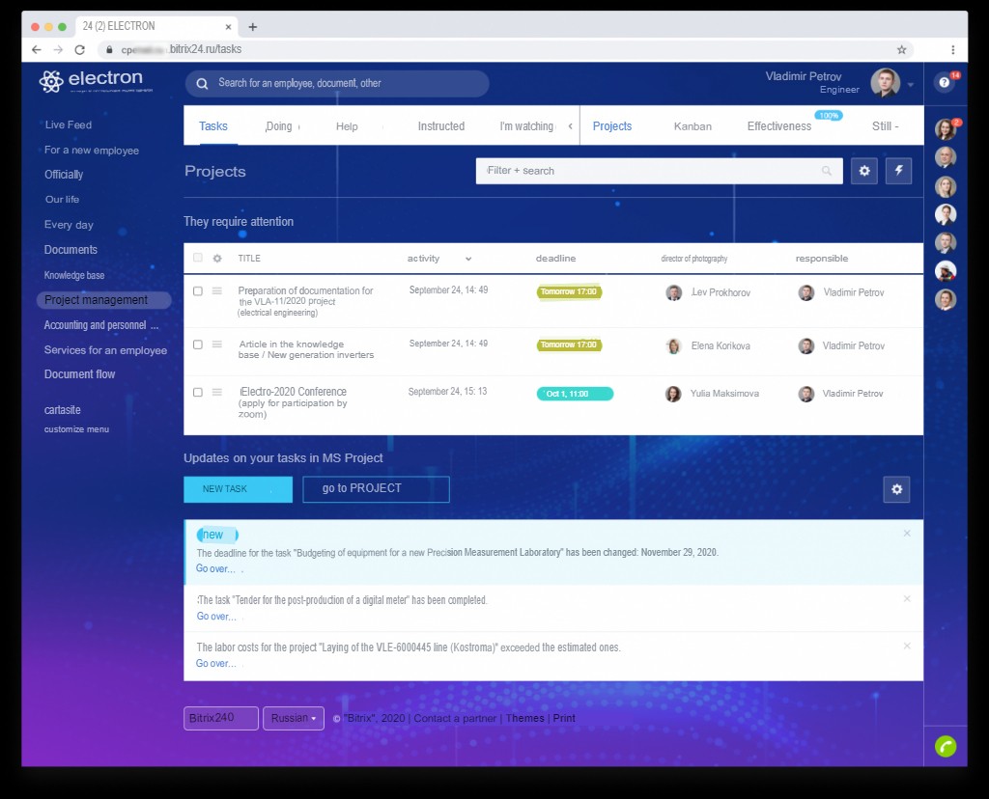Toggle the select-all checkbox in table header
Screen dimensions: 989x799
(197, 258)
